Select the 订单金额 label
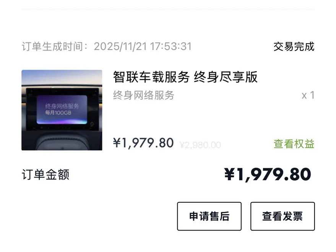 click(45, 174)
